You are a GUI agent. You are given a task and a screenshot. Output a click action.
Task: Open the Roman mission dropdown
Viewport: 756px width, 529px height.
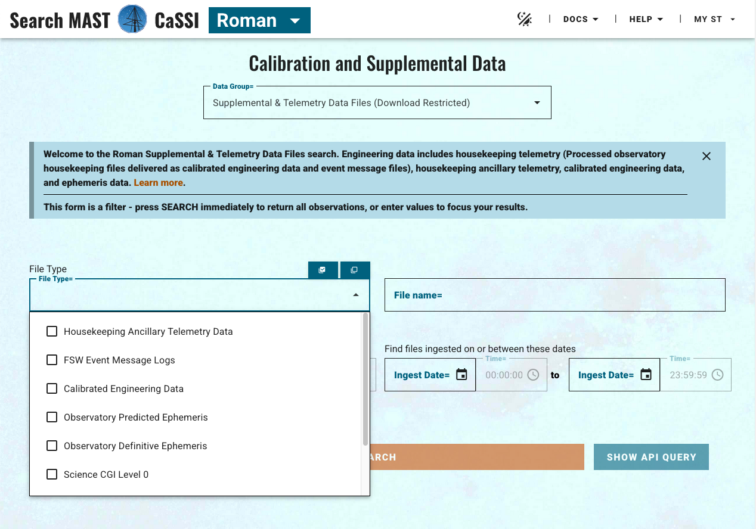259,20
